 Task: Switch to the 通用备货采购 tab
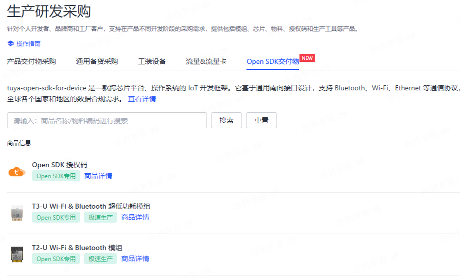[x=97, y=61]
